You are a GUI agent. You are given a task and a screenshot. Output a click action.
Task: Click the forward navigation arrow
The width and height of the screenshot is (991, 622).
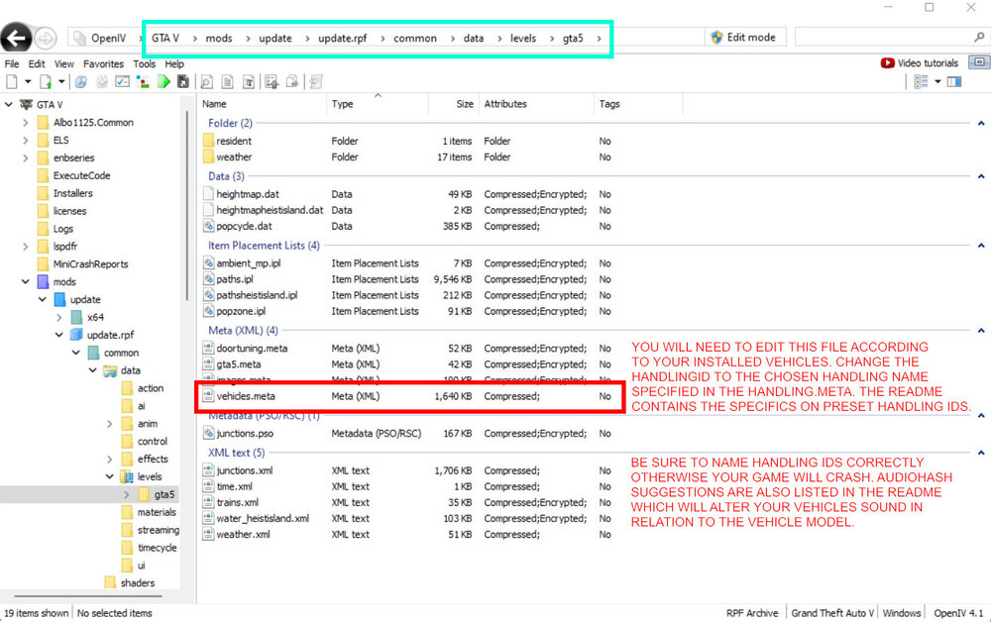click(x=46, y=38)
